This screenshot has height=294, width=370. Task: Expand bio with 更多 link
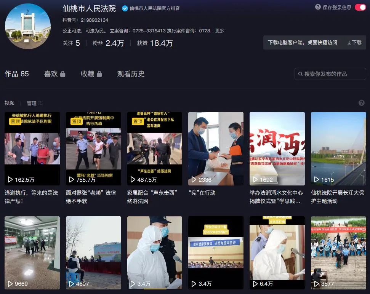tap(220, 30)
